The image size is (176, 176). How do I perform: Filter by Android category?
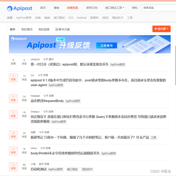pyautogui.click(x=82, y=18)
